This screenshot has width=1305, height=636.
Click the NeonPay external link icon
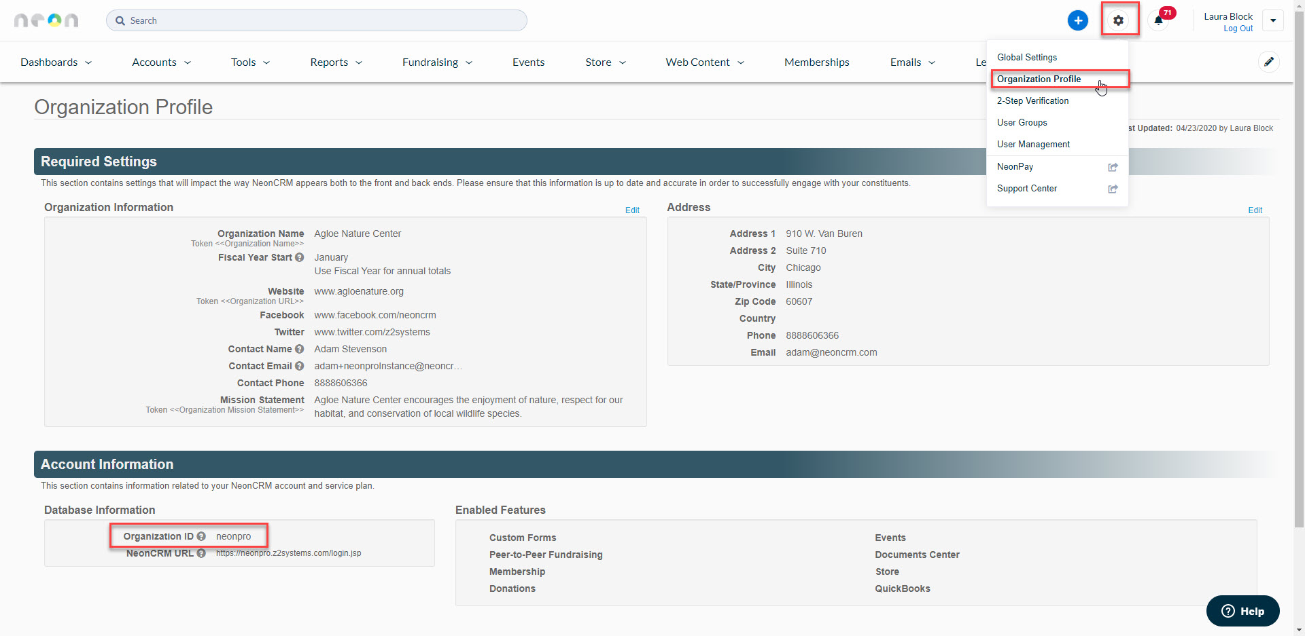[x=1113, y=167]
